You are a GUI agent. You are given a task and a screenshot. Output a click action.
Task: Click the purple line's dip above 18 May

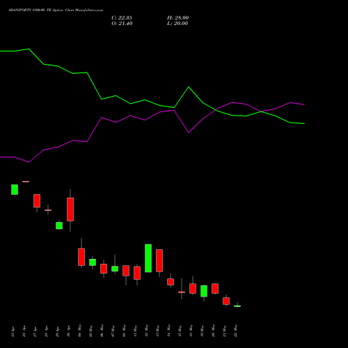coord(189,132)
